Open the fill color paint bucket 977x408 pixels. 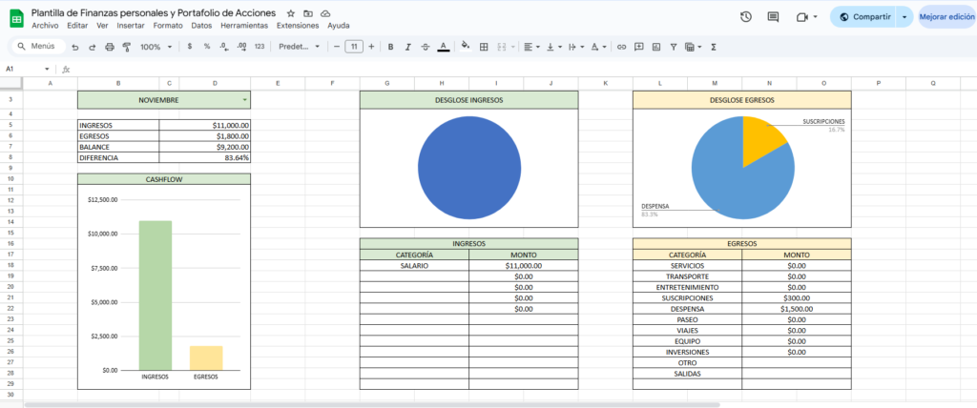click(466, 46)
